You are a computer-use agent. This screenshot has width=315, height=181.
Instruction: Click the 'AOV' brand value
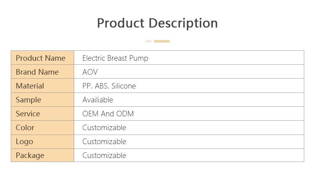[90, 72]
